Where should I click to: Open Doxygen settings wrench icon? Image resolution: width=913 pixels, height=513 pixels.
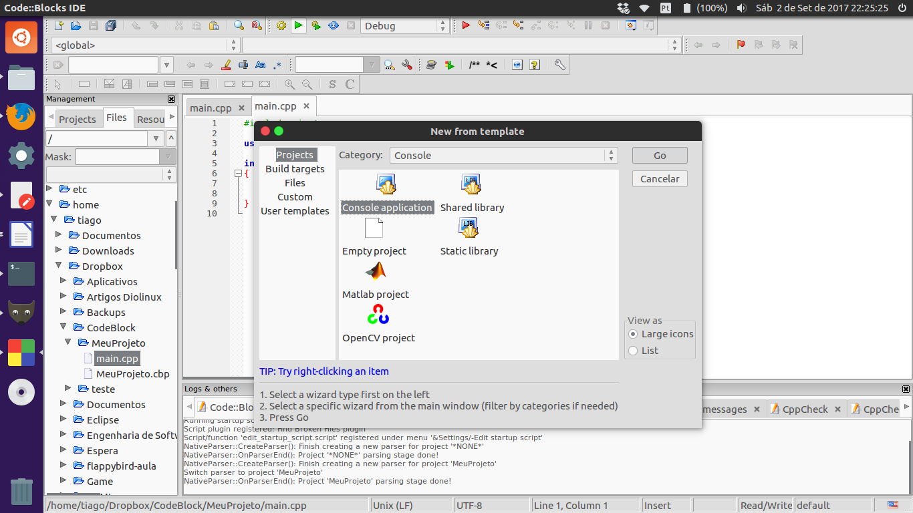tap(560, 65)
